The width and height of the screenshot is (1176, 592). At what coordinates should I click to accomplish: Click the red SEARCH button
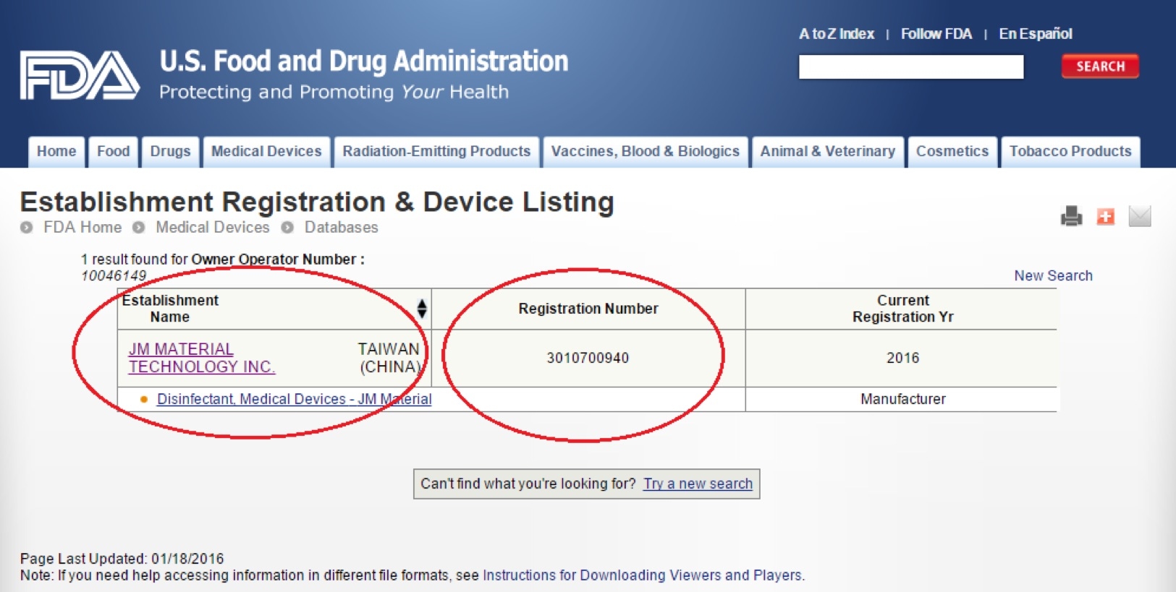tap(1099, 67)
